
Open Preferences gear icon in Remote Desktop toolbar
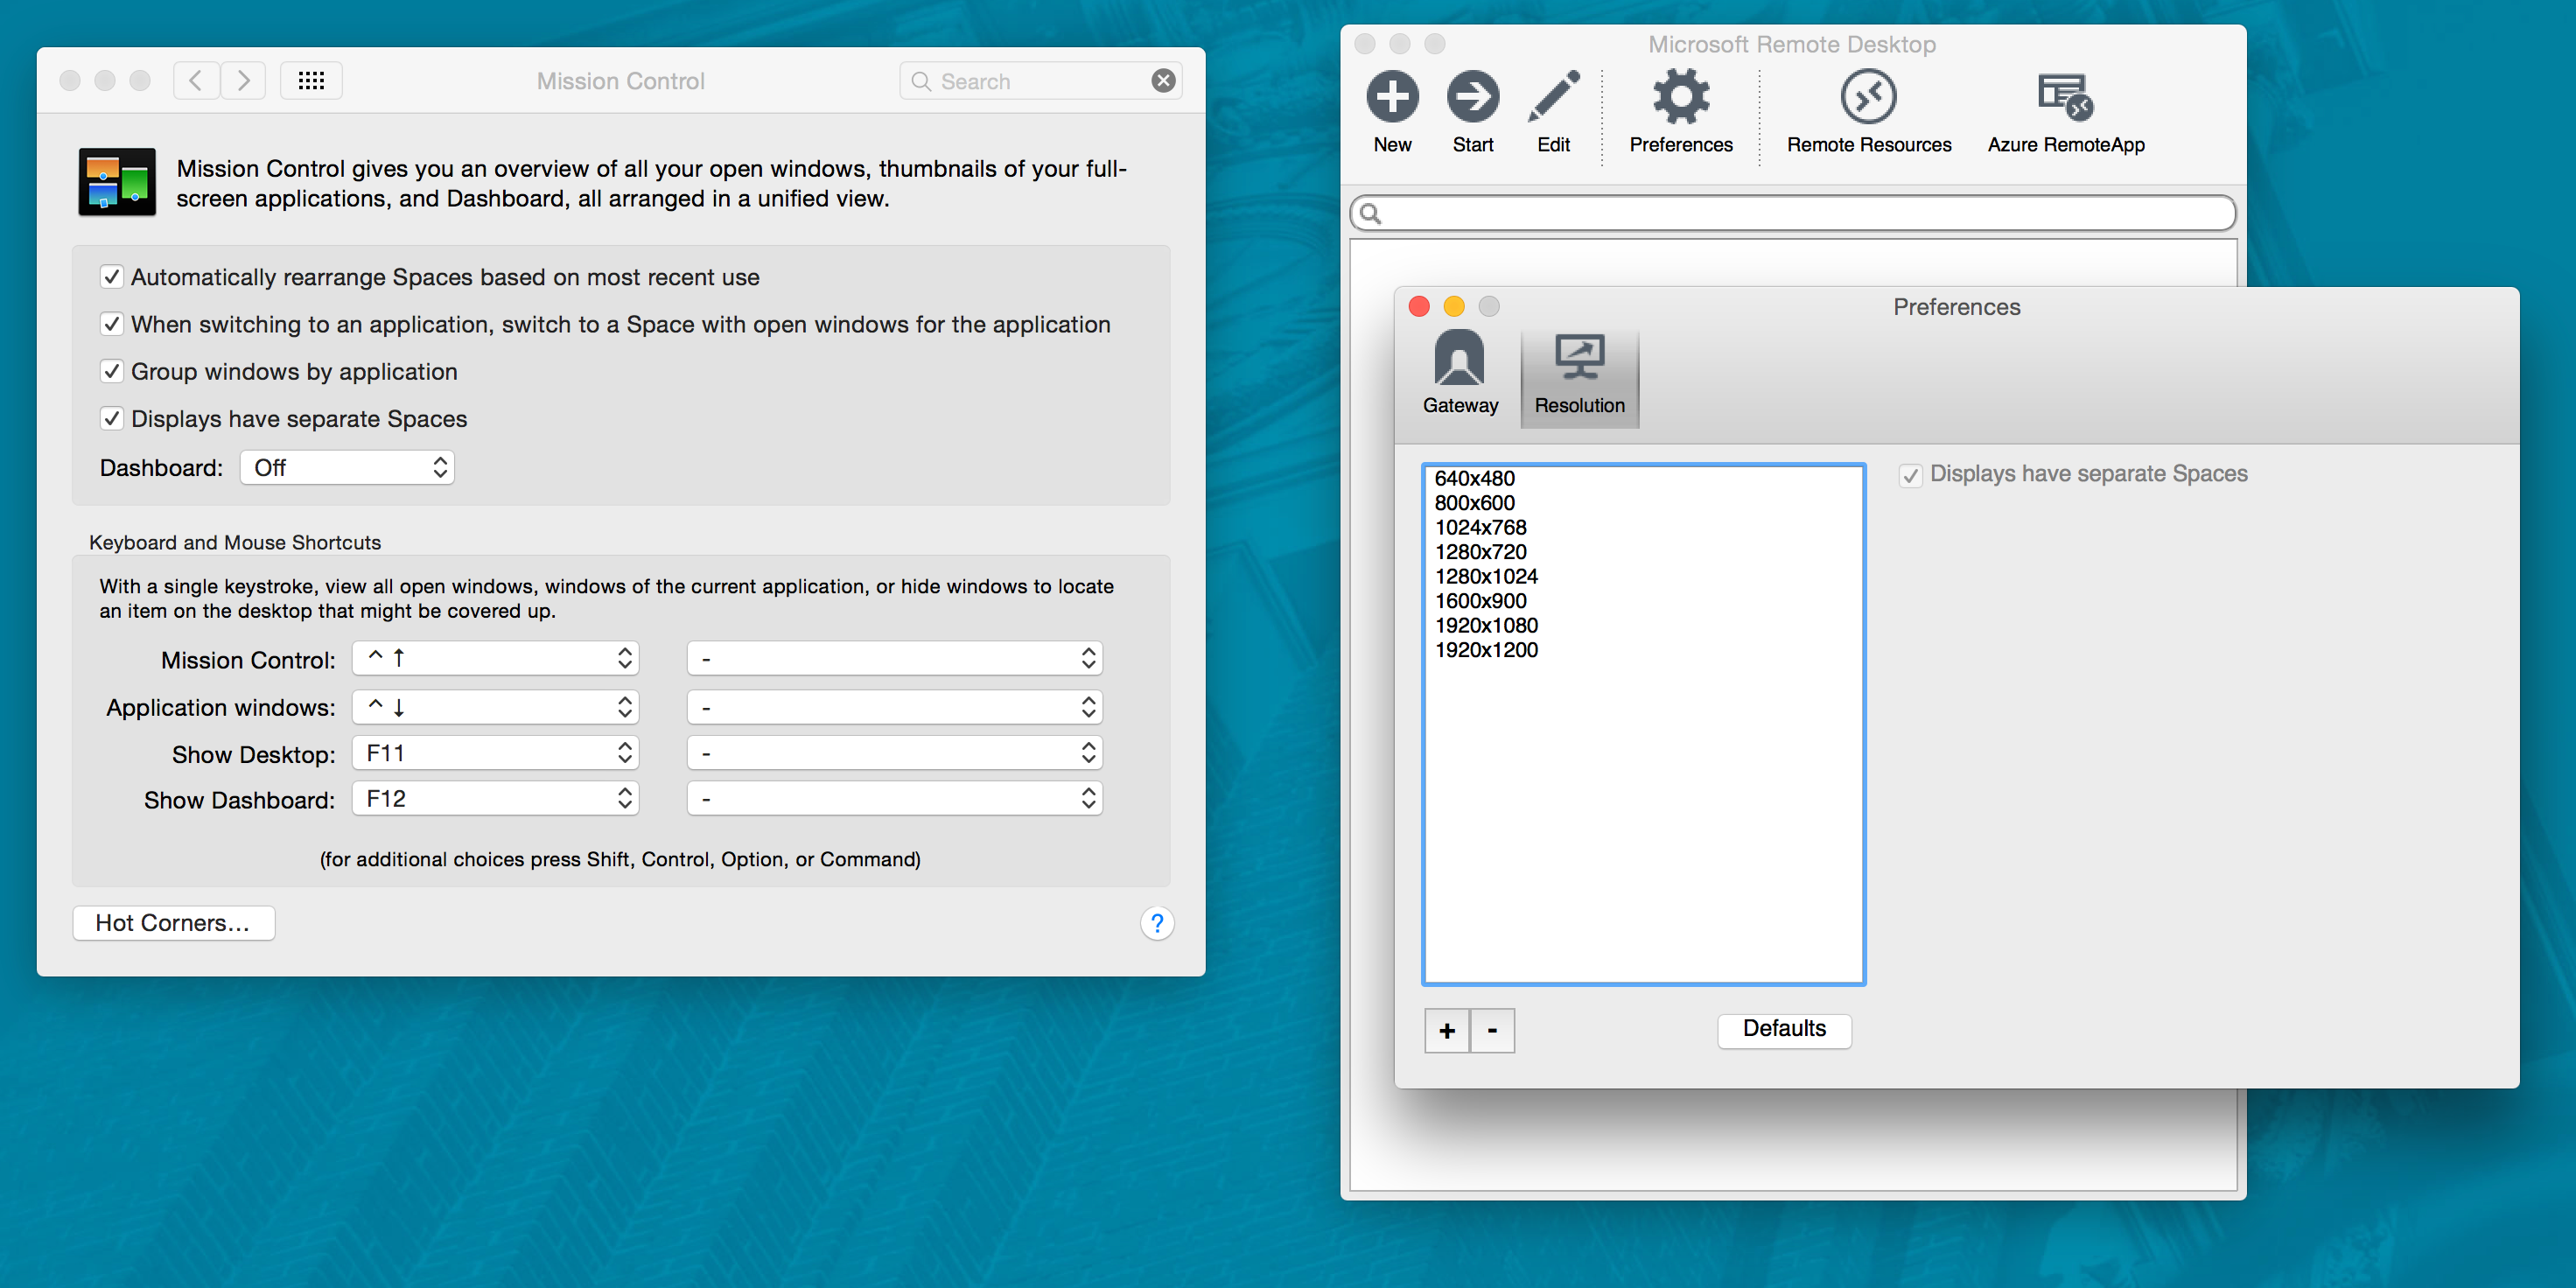point(1681,97)
